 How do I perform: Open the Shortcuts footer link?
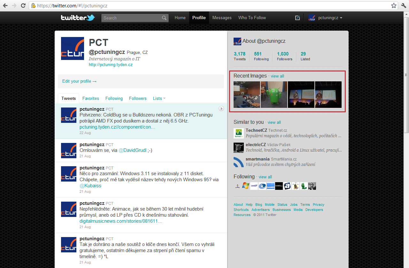point(241,210)
